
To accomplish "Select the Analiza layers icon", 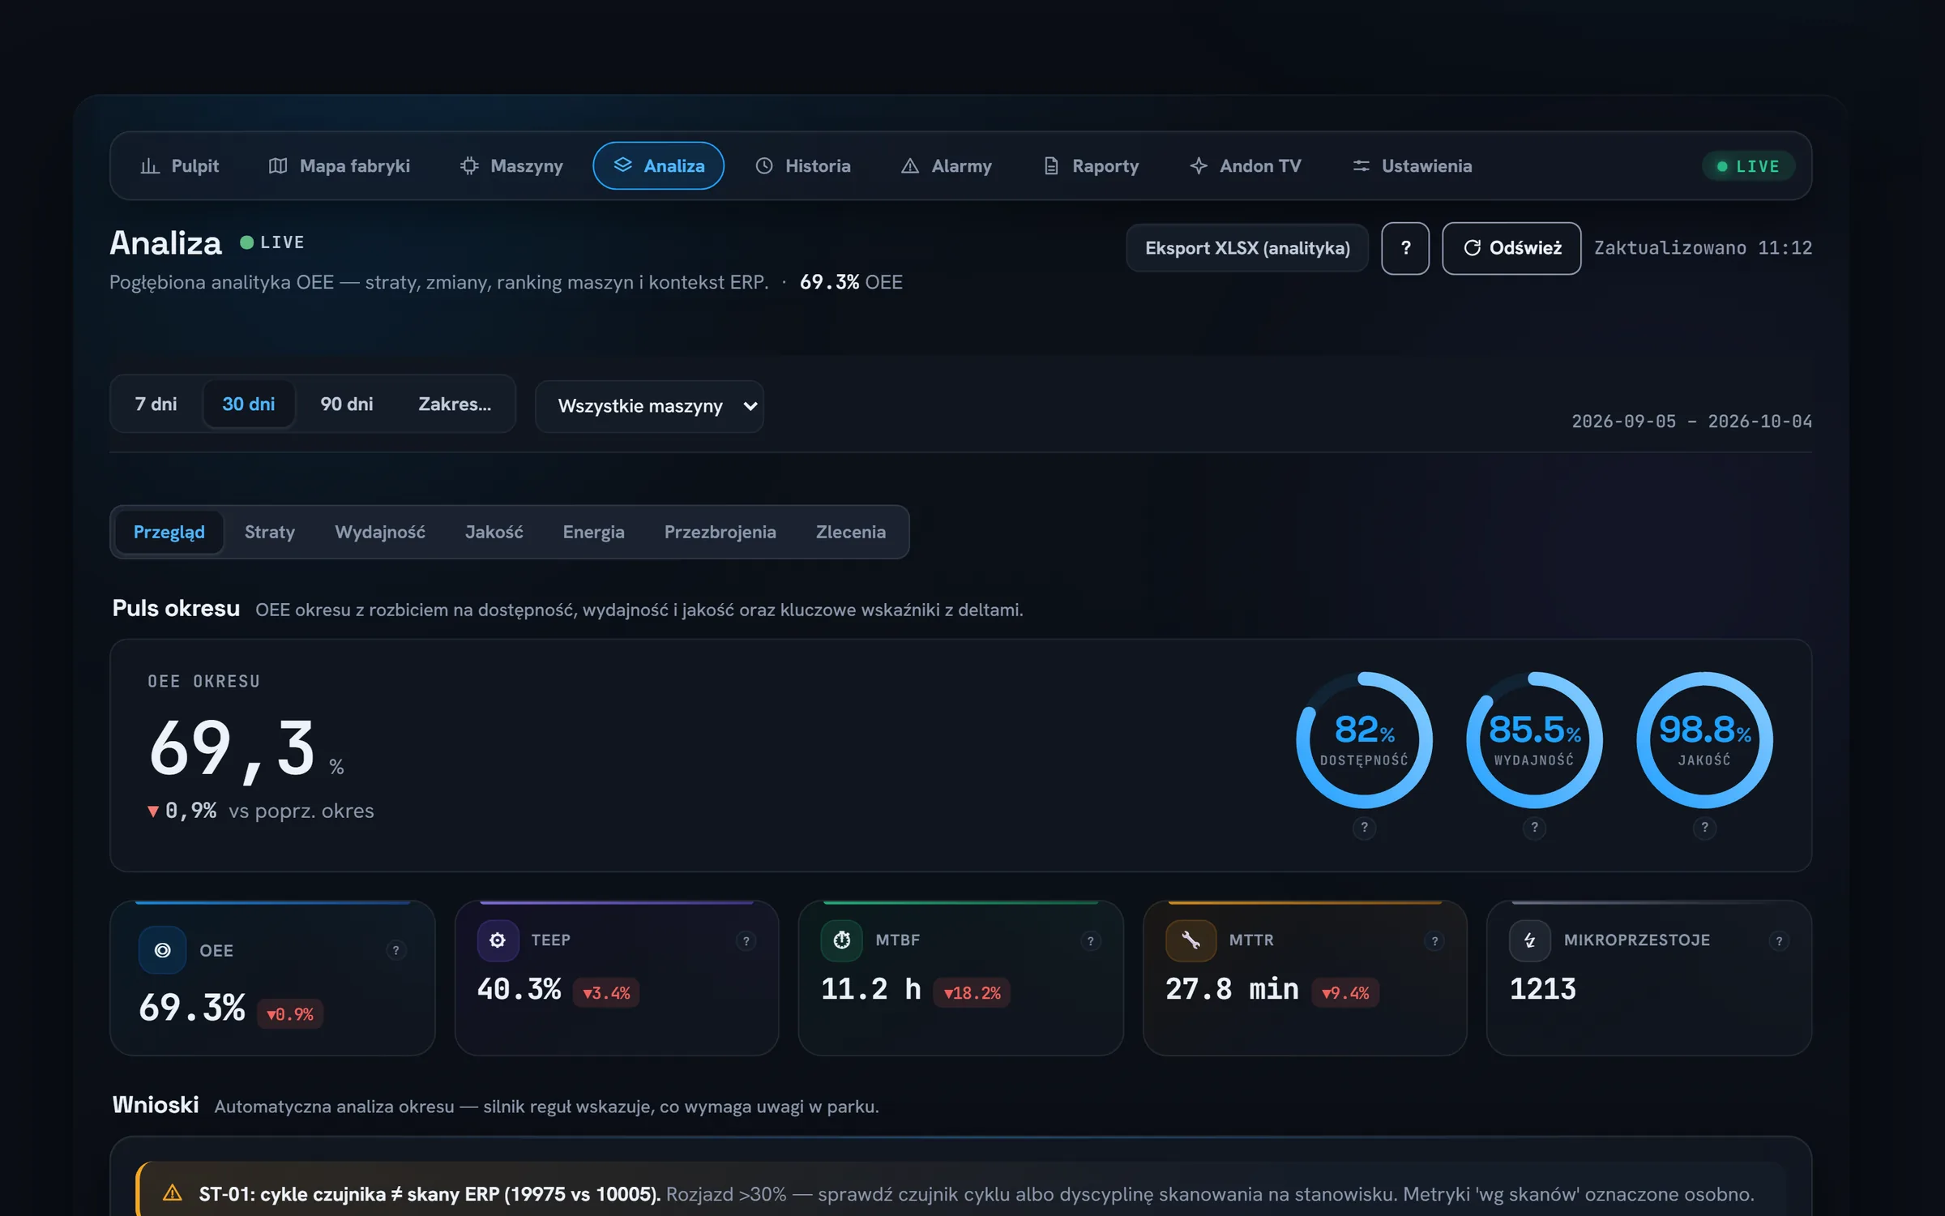I will coord(622,165).
